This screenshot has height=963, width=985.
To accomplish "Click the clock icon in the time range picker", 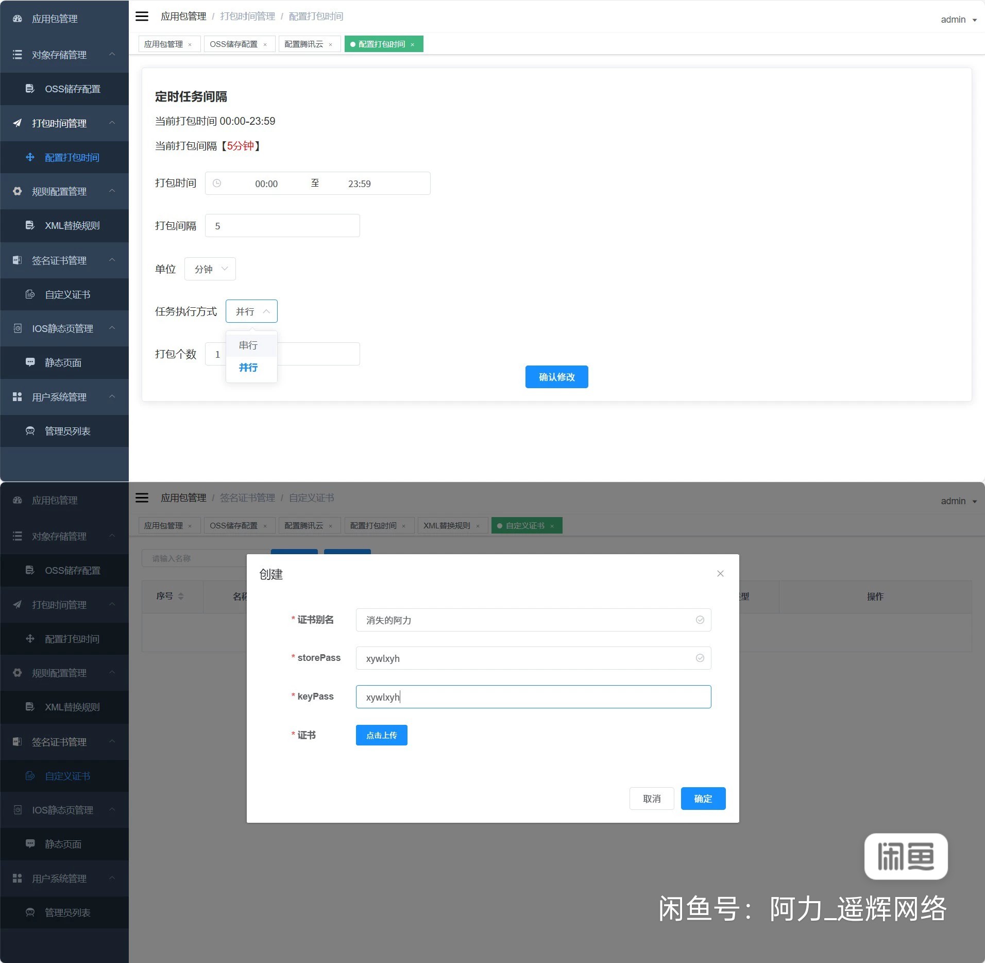I will [x=217, y=184].
